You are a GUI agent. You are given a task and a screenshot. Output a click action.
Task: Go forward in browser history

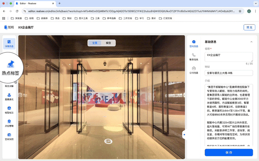coord(10,11)
